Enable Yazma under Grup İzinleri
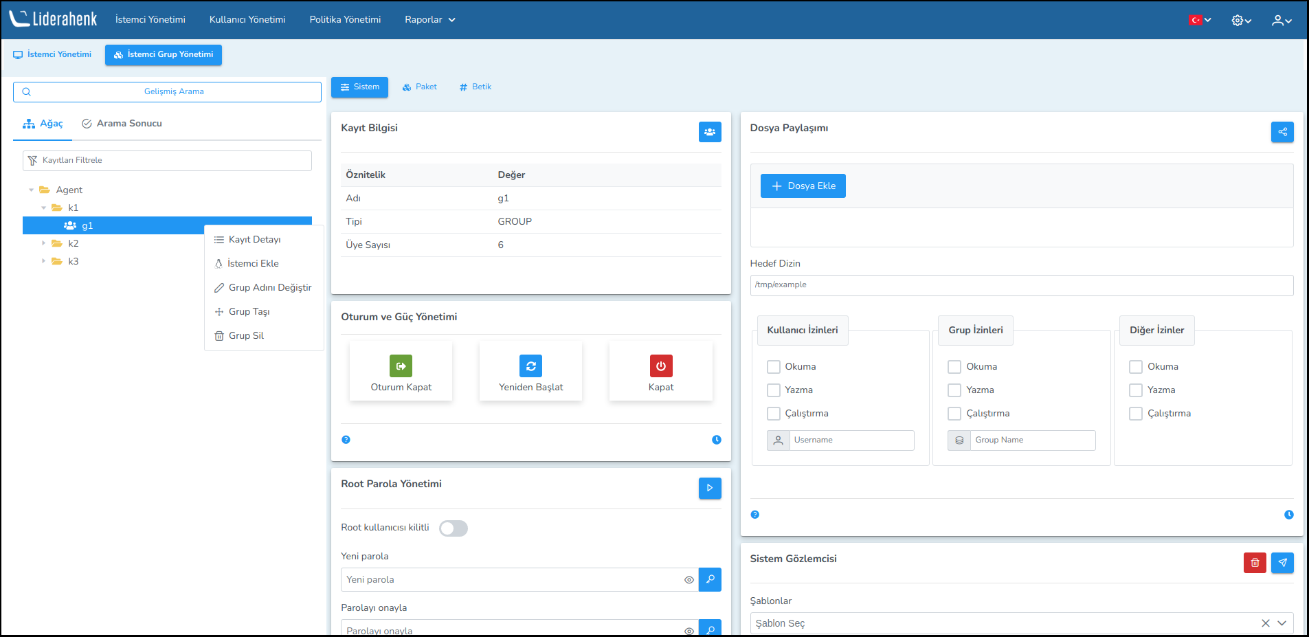The image size is (1309, 637). pyautogui.click(x=954, y=390)
